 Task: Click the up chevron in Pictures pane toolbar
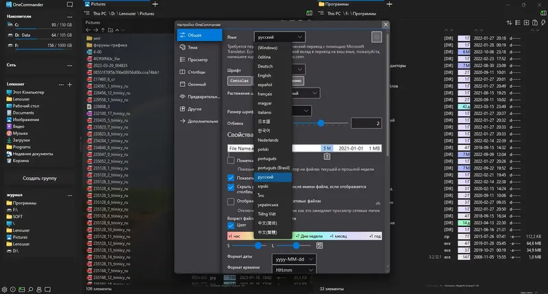(117, 30)
